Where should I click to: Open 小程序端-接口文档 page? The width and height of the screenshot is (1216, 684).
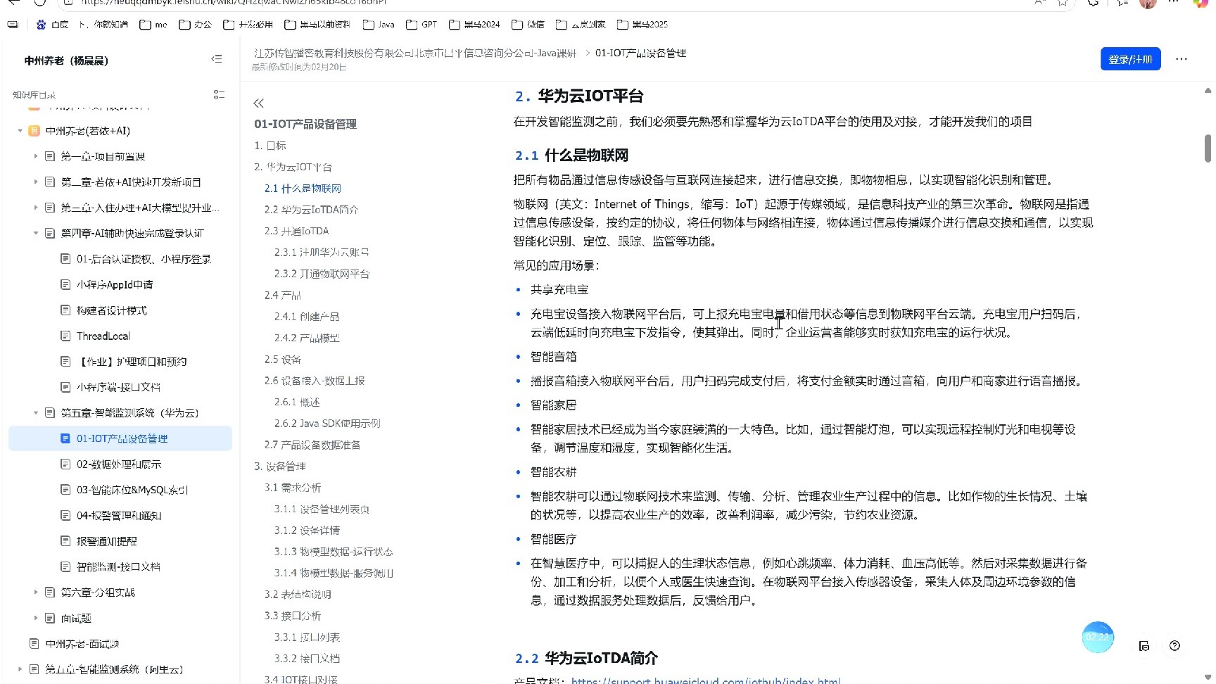(x=118, y=388)
